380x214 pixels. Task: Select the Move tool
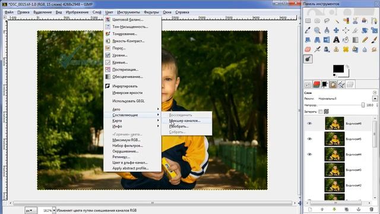[337, 30]
